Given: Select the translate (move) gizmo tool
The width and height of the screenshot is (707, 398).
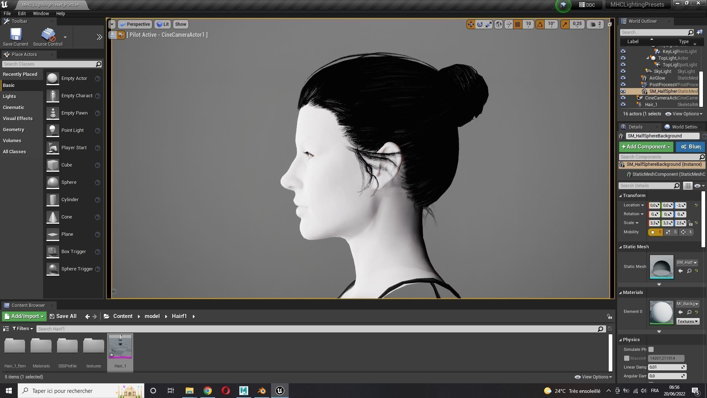Looking at the screenshot, I should [x=471, y=24].
